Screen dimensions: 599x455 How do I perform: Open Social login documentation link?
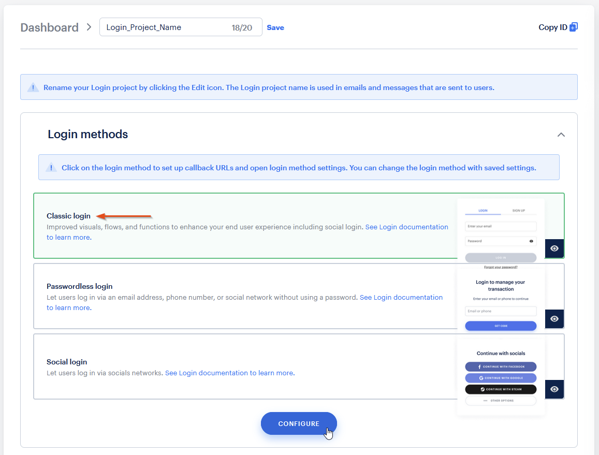pos(229,373)
